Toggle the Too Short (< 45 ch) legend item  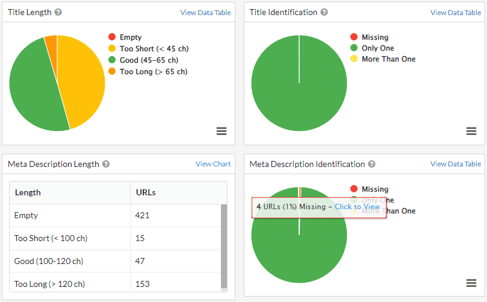click(x=149, y=48)
